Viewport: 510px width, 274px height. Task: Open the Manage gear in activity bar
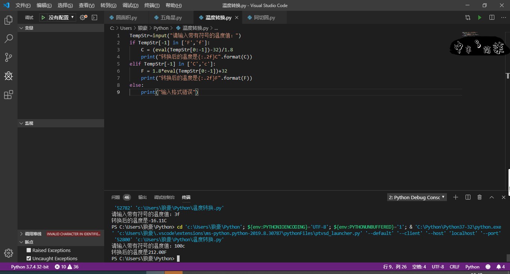tap(8, 253)
